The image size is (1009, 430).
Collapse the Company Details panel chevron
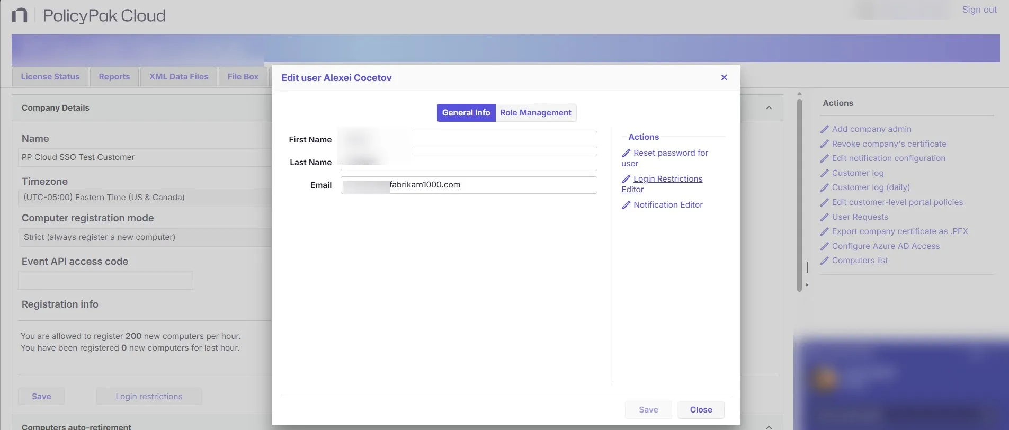(769, 108)
